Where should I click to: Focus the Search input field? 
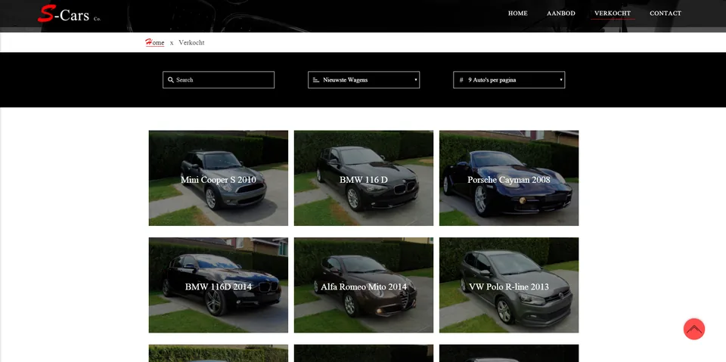click(219, 79)
